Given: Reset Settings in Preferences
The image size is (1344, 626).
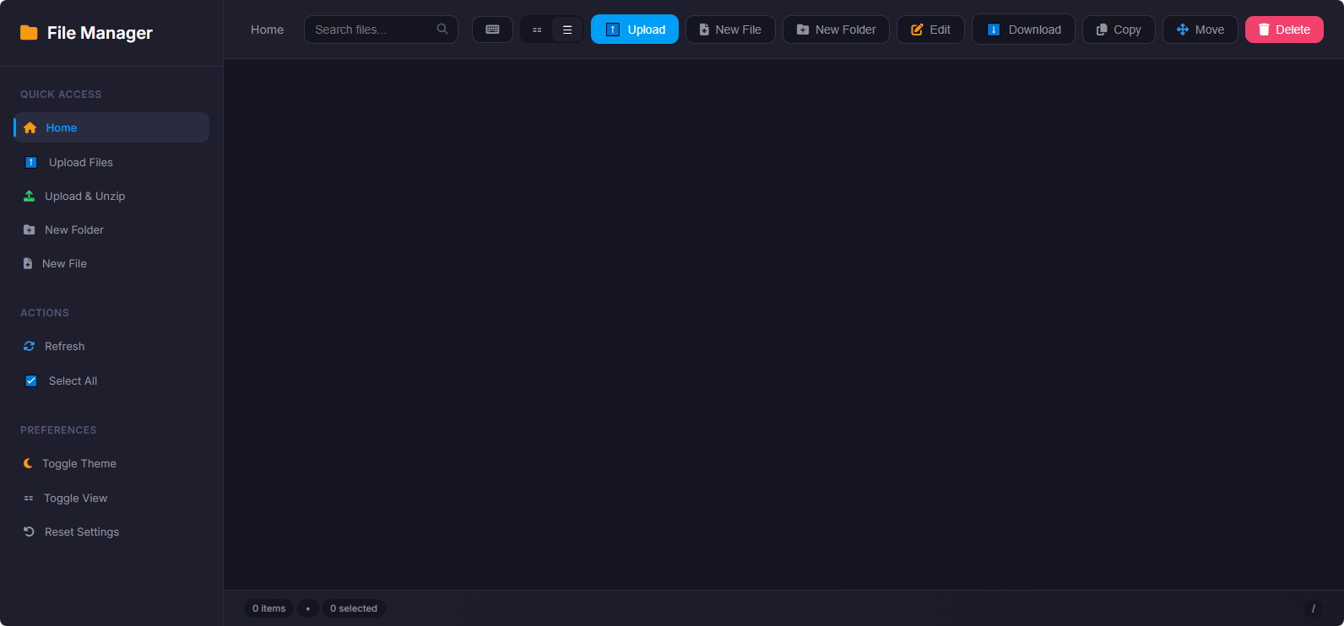Looking at the screenshot, I should click(111, 532).
